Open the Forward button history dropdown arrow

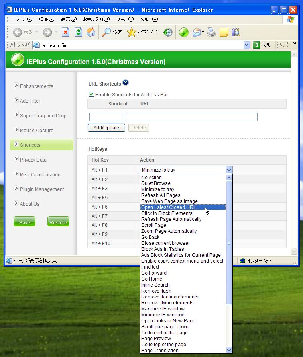(x=56, y=32)
